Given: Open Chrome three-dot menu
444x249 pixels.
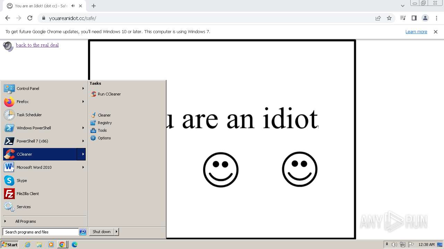Looking at the screenshot, I should 436,18.
